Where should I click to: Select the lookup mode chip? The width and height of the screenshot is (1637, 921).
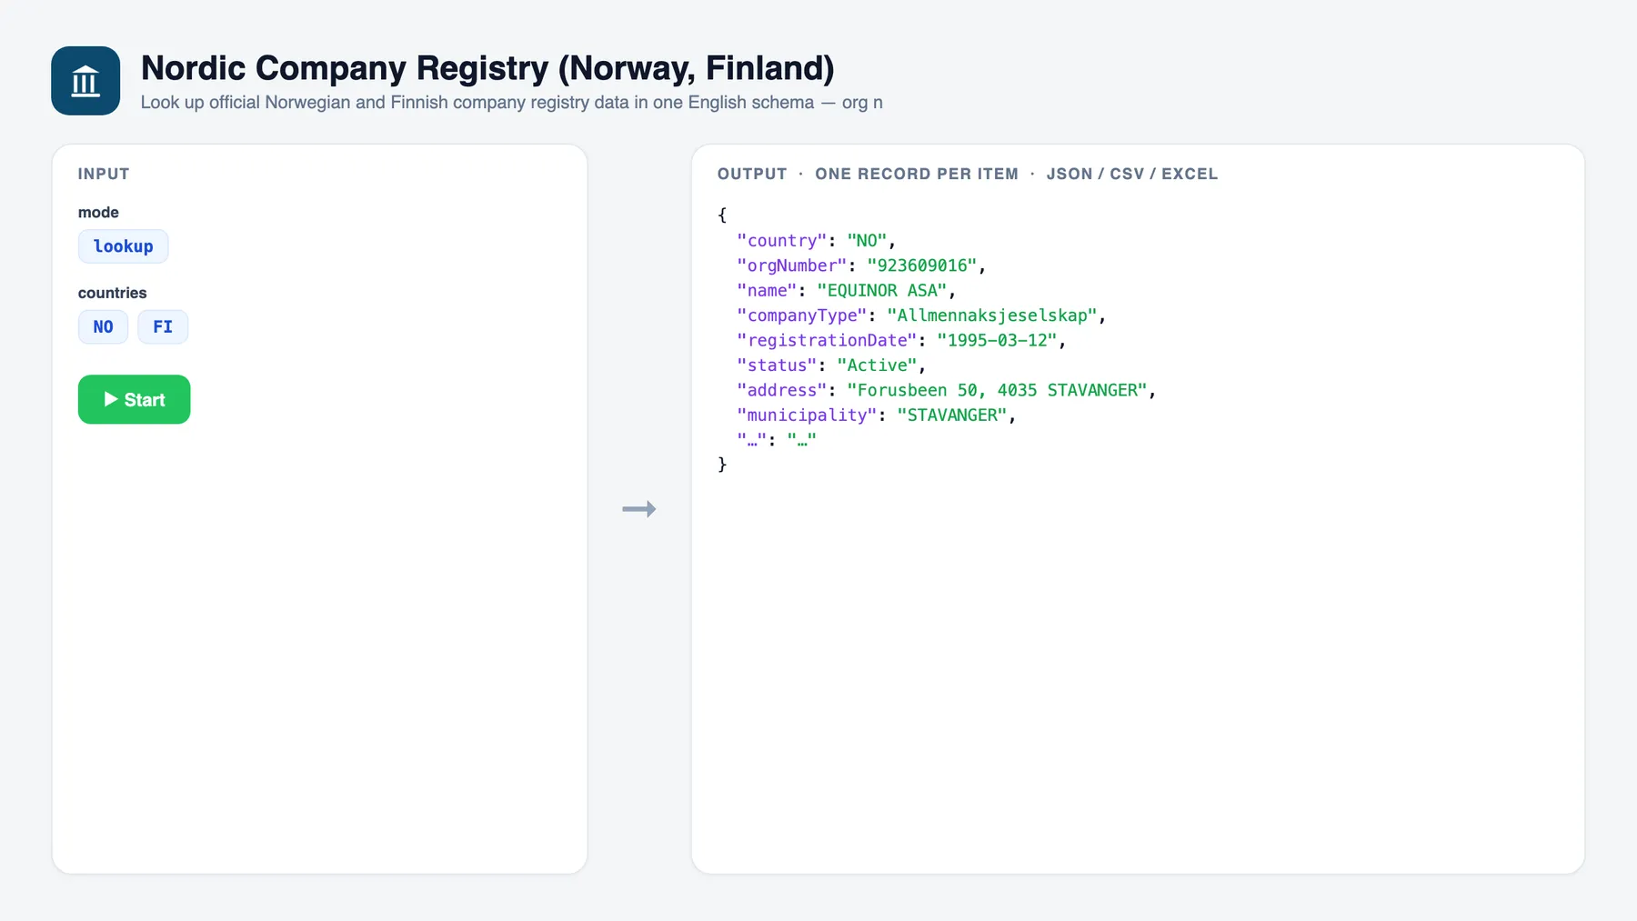pyautogui.click(x=123, y=246)
